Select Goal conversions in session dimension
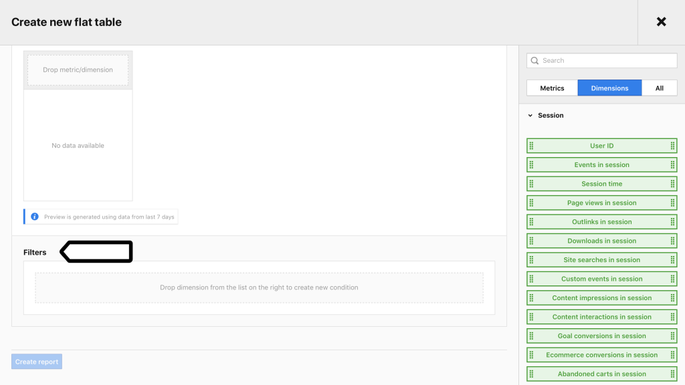The image size is (685, 385). click(x=601, y=336)
